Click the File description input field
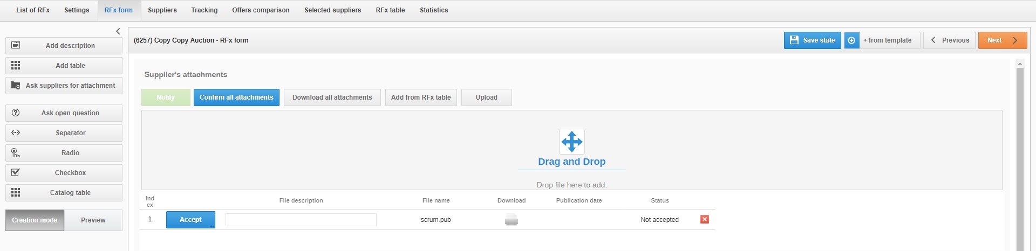The image size is (1036, 251). click(x=301, y=220)
